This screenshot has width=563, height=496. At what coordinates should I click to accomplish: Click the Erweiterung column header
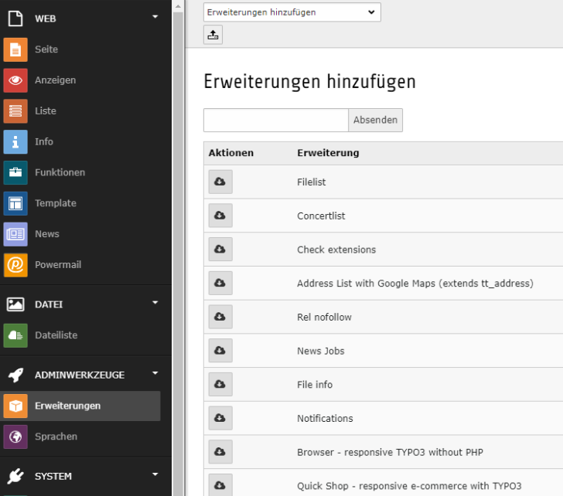coord(328,153)
